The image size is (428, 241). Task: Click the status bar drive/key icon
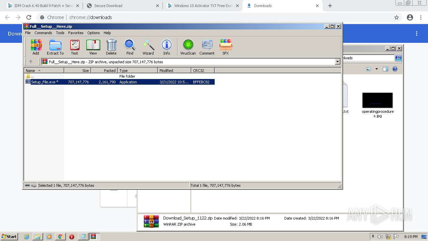[x=31, y=185]
